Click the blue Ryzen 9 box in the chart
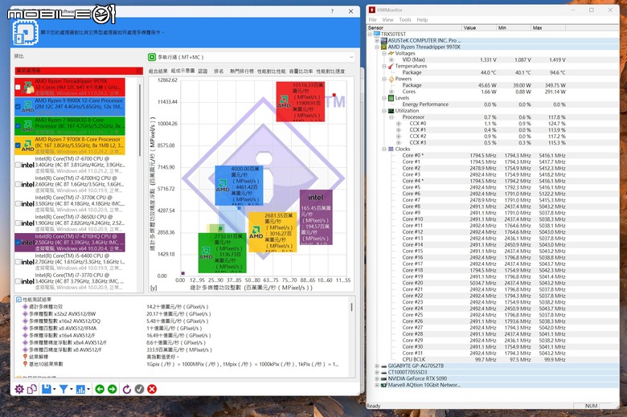This screenshot has width=627, height=417. click(239, 186)
